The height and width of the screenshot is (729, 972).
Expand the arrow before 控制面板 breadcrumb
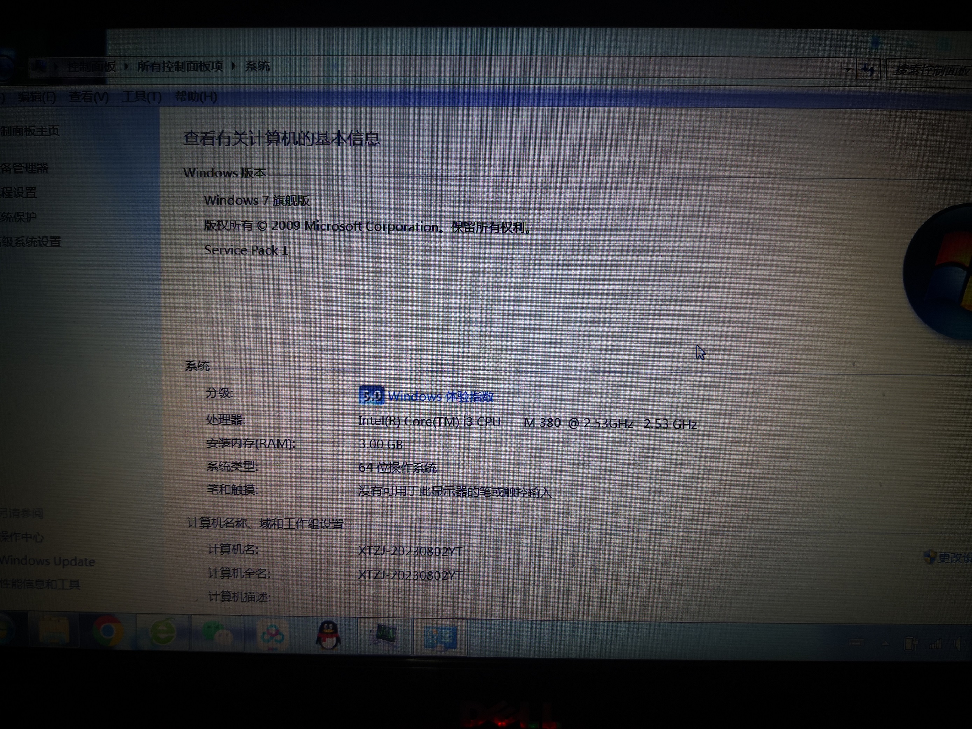(x=56, y=67)
